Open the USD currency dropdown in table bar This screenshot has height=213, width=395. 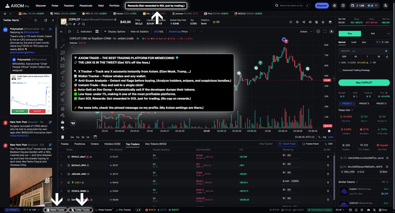[329, 144]
